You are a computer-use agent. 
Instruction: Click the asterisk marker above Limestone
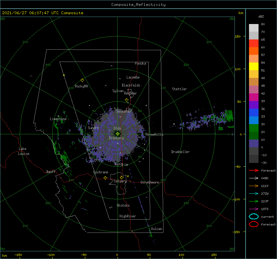point(58,116)
